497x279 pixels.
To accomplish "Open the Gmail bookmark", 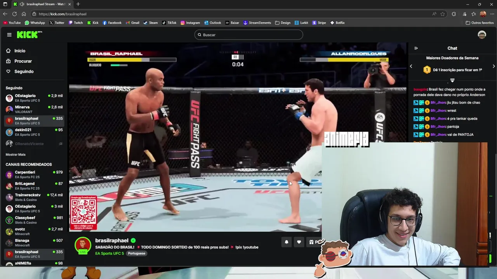I will pos(132,23).
